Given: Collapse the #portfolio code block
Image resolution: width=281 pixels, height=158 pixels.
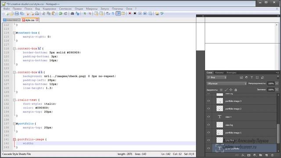Looking at the screenshot, I should click(x=14, y=124).
